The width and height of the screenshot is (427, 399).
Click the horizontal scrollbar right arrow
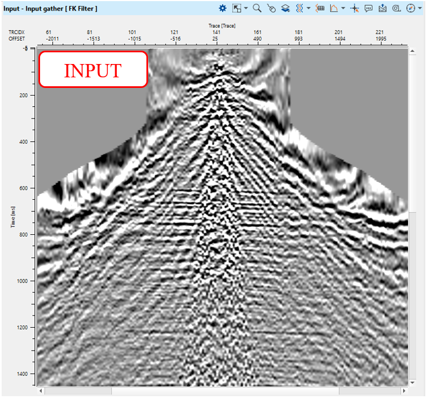(x=404, y=391)
